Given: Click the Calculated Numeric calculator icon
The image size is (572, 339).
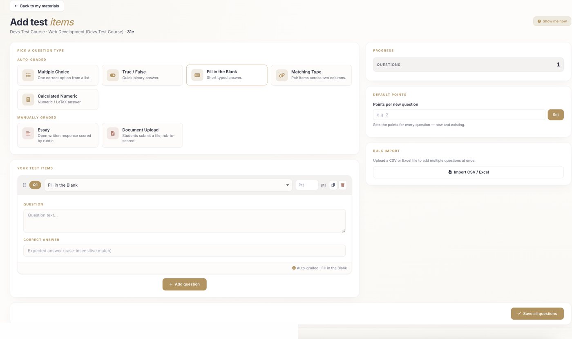Looking at the screenshot, I should pyautogui.click(x=28, y=100).
